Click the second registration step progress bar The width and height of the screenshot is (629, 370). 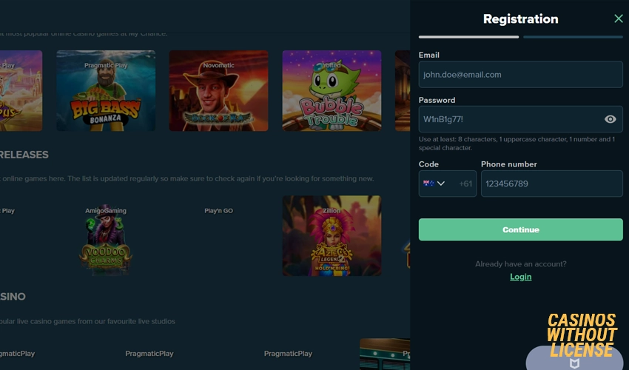(573, 37)
